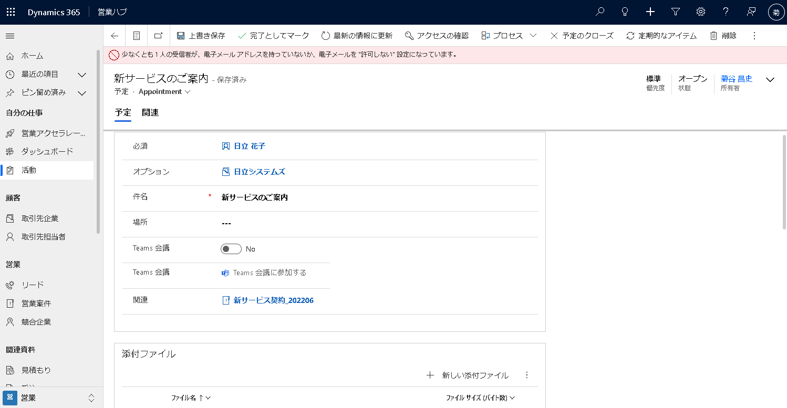787x408 pixels.
Task: Click 新しい添付ファイル button
Action: (x=467, y=375)
